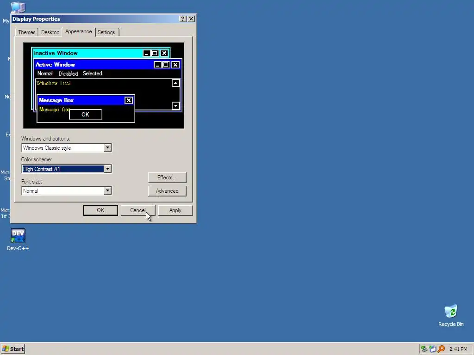Viewport: 474px width, 355px height.
Task: Click the Display Properties title bar
Action: click(95, 18)
